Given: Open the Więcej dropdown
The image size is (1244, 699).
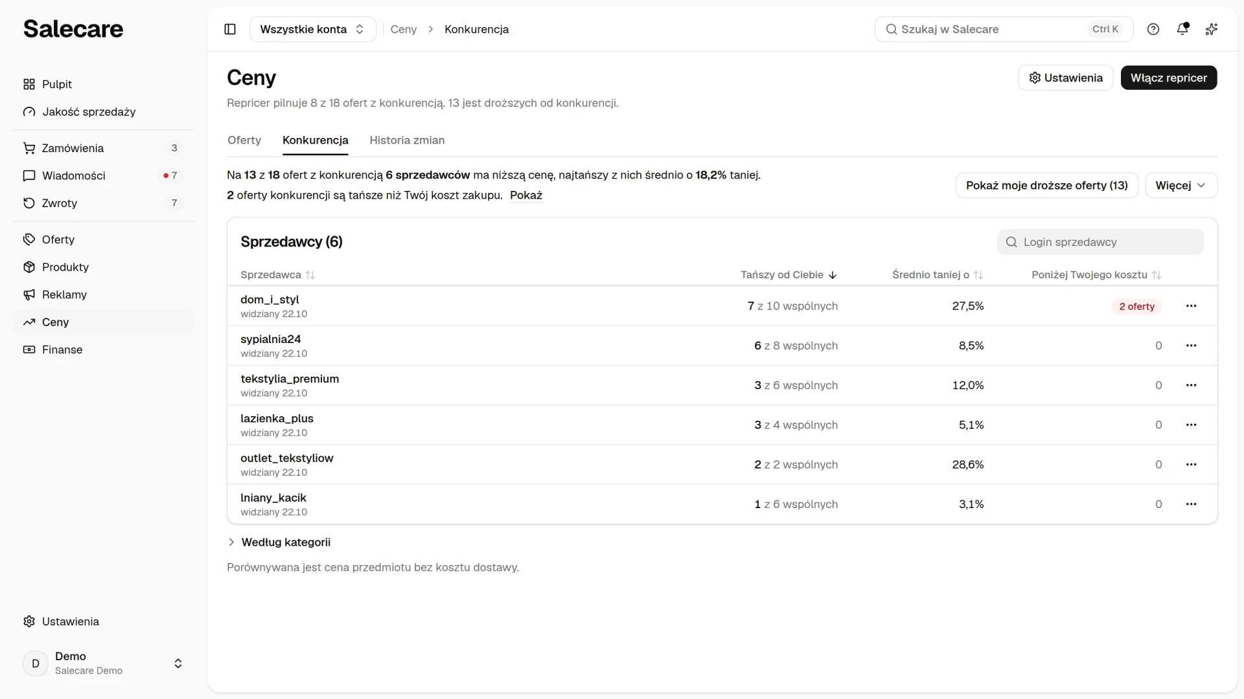Looking at the screenshot, I should (1181, 185).
